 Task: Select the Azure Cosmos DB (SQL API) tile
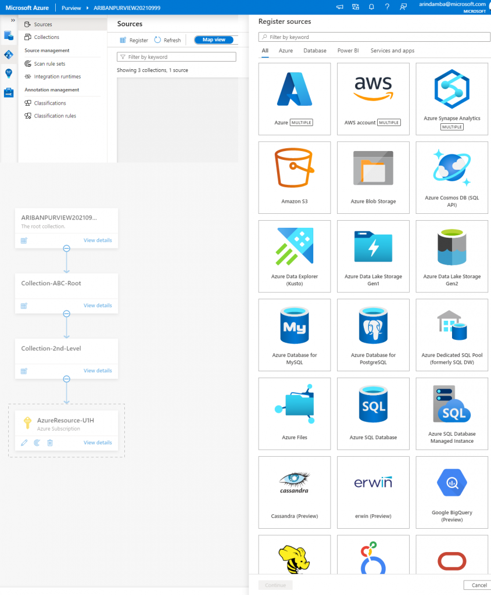(451, 177)
